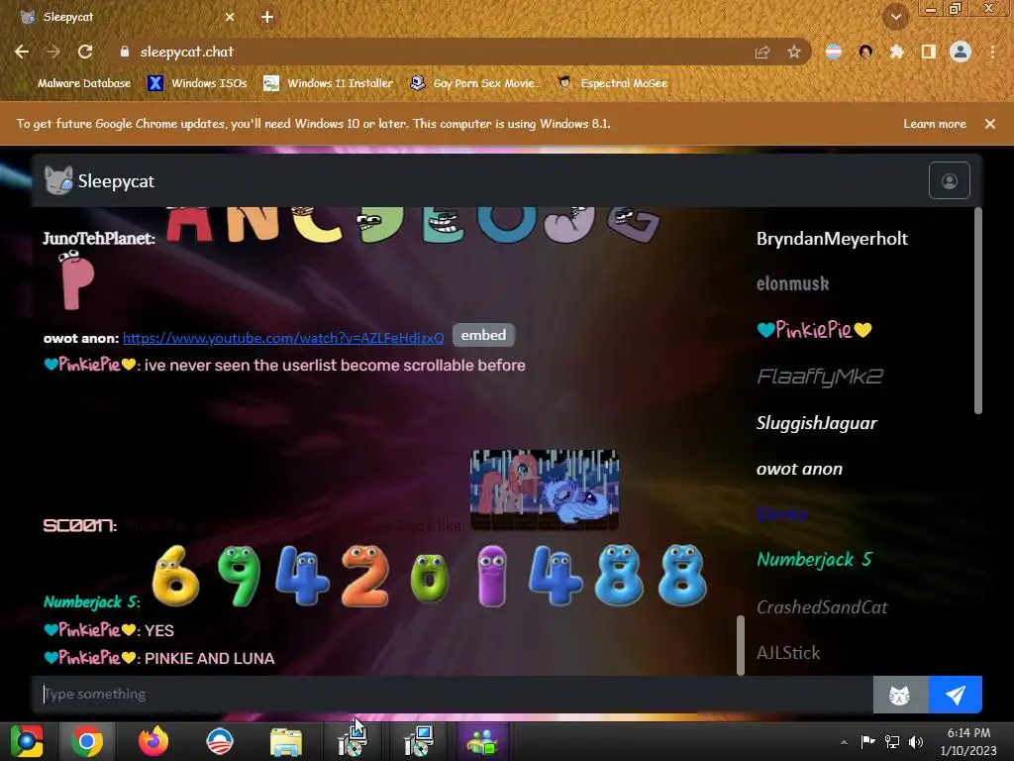
Task: Open the Extensions puzzle piece menu
Action: pyautogui.click(x=896, y=52)
